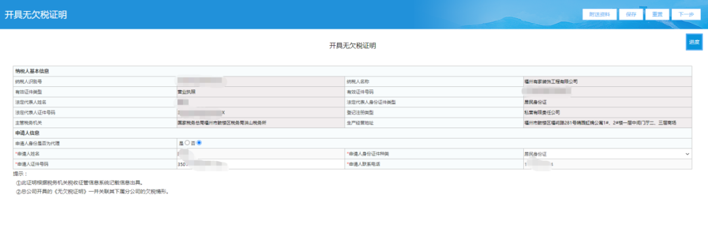
Task: Click the 法定代表人证件号码 value cell
Action: (260, 112)
